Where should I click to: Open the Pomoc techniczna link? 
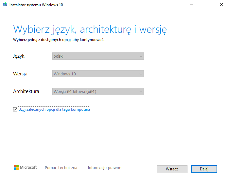pos(61,168)
